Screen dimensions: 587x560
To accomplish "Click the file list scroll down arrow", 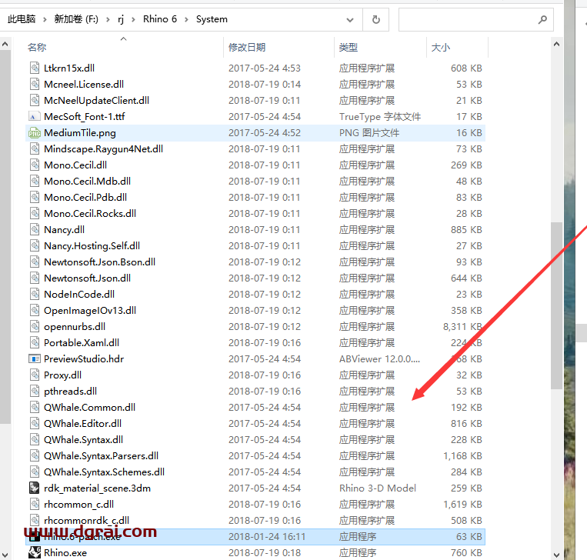I will (x=557, y=555).
